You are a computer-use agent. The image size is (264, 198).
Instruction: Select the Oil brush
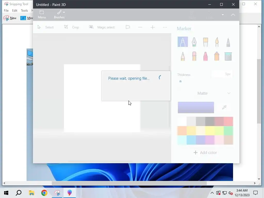pos(205,42)
